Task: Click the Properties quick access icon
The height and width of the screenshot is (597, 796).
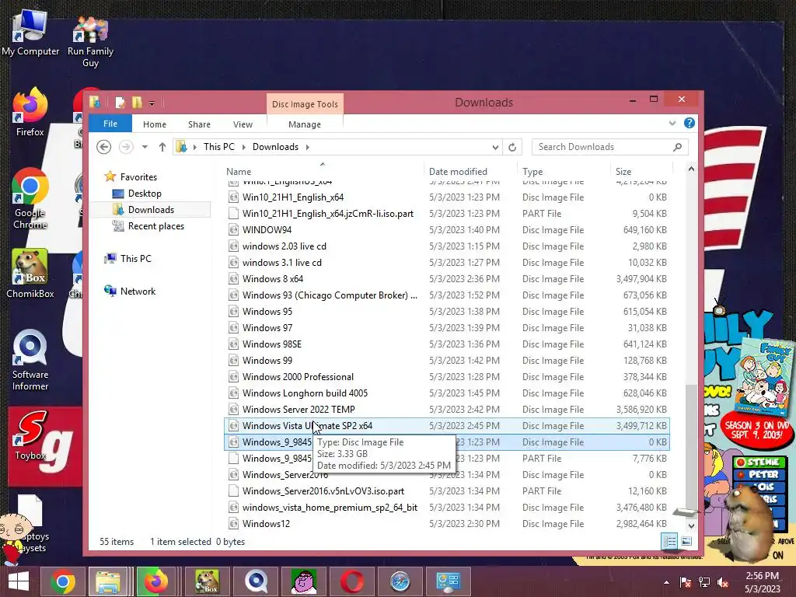Action: 120,103
